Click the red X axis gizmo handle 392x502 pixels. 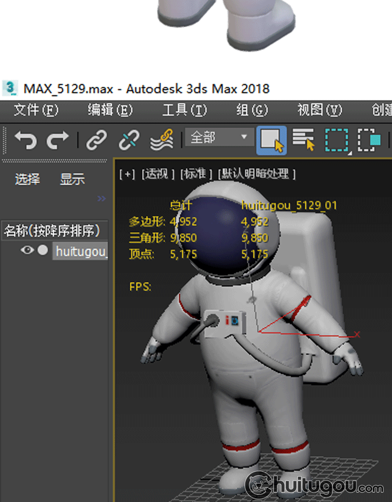[357, 335]
